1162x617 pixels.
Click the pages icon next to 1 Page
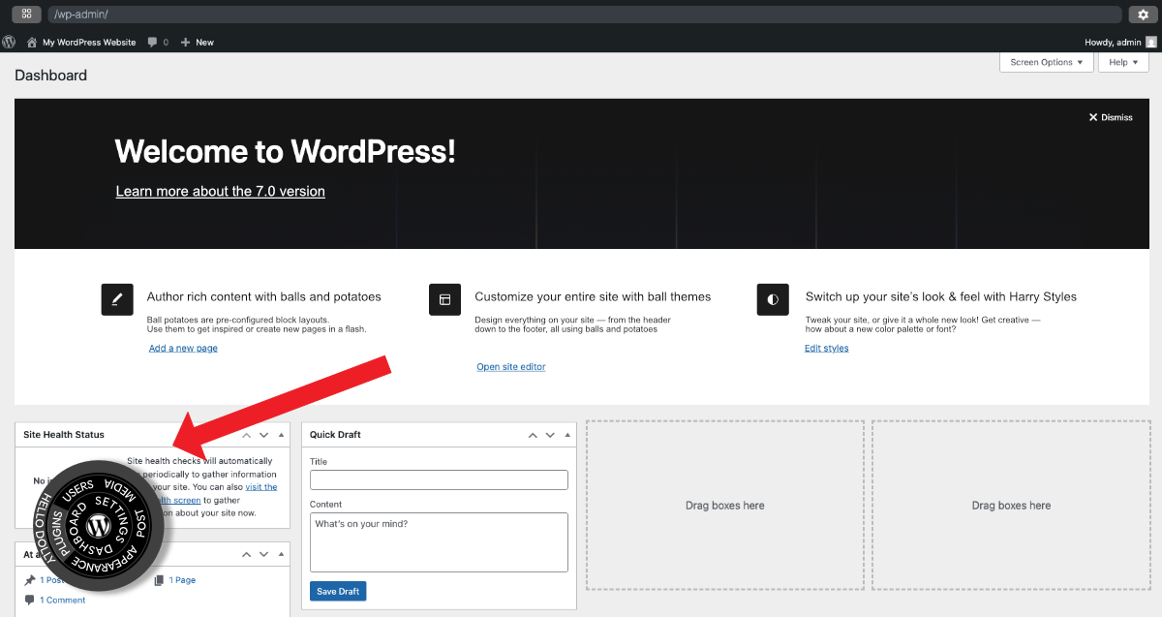[159, 580]
